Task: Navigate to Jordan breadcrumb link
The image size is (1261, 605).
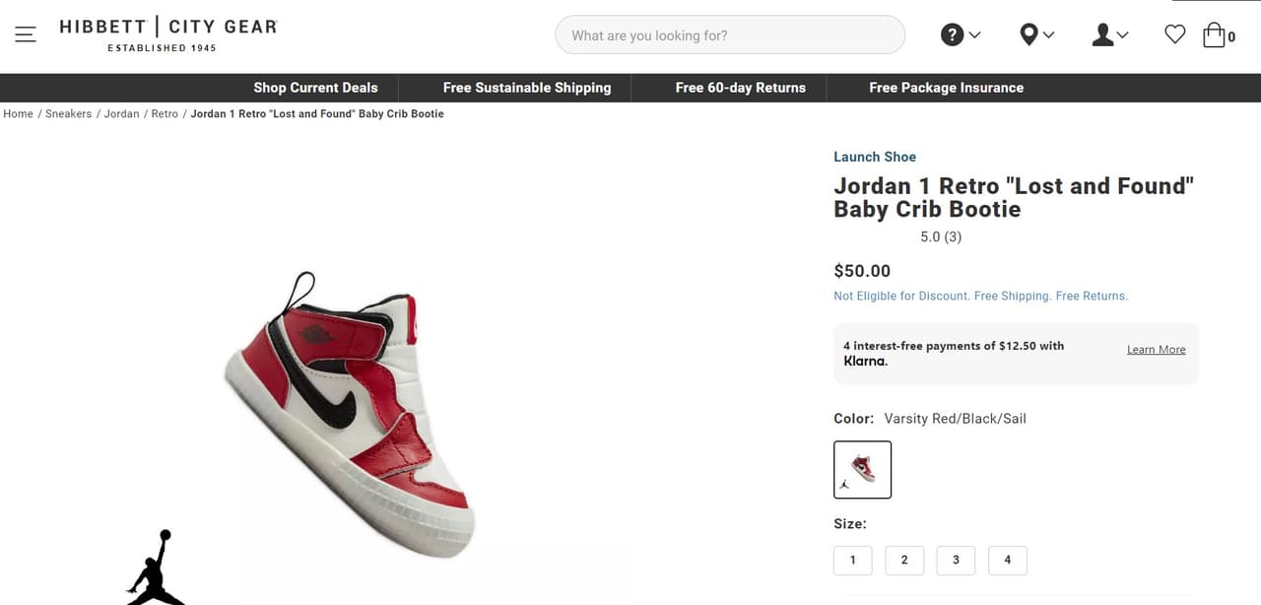Action: click(x=121, y=114)
